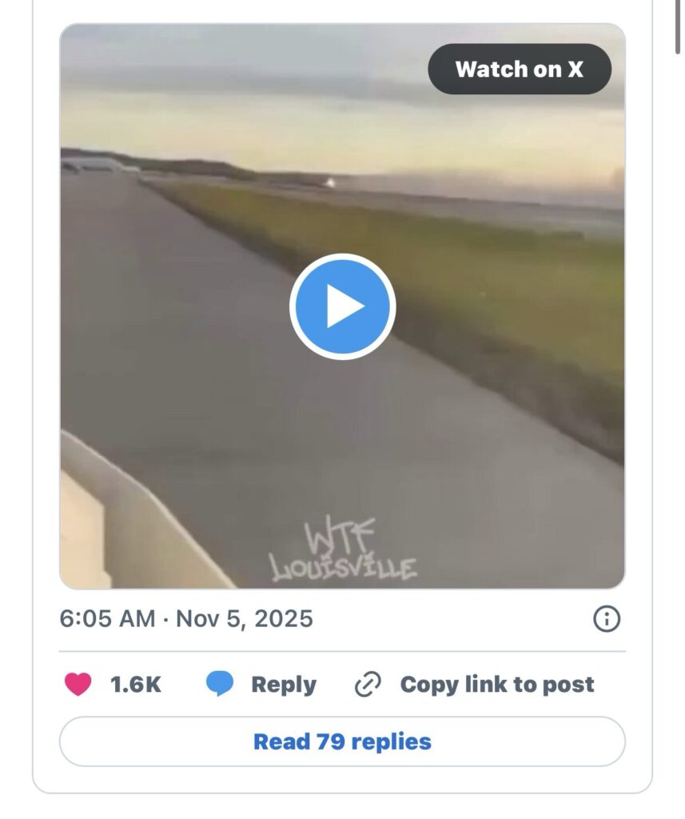Play the embedded video

(x=342, y=306)
